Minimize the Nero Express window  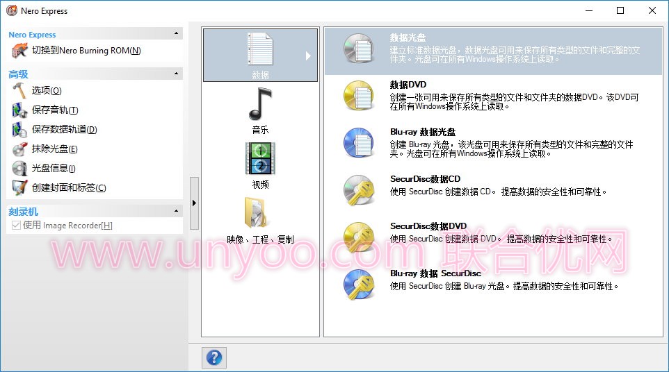coord(589,10)
